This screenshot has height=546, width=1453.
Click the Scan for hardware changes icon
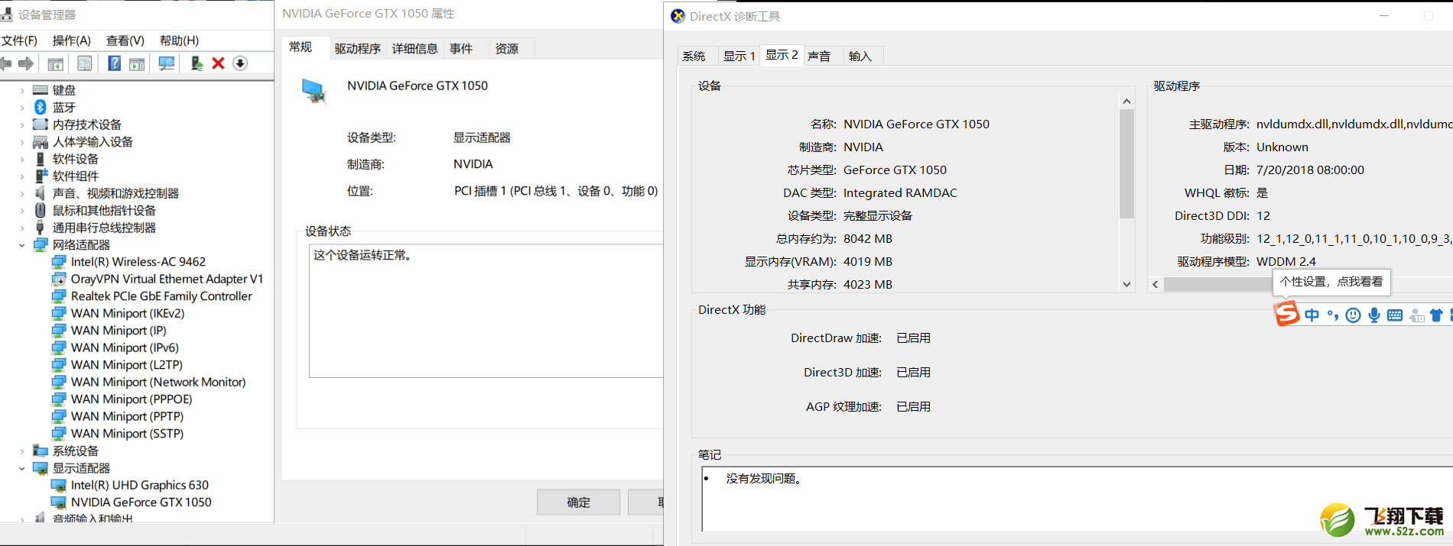(x=166, y=63)
